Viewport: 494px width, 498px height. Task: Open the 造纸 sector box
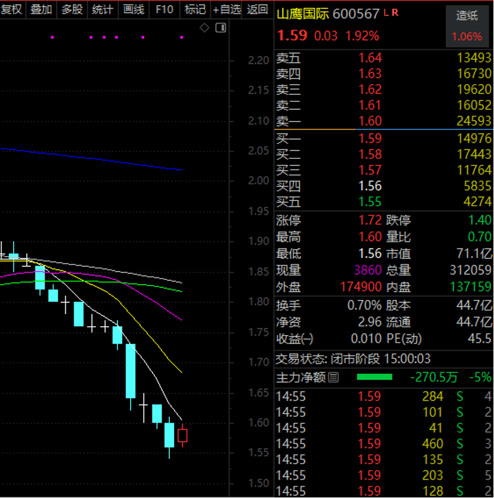(467, 26)
